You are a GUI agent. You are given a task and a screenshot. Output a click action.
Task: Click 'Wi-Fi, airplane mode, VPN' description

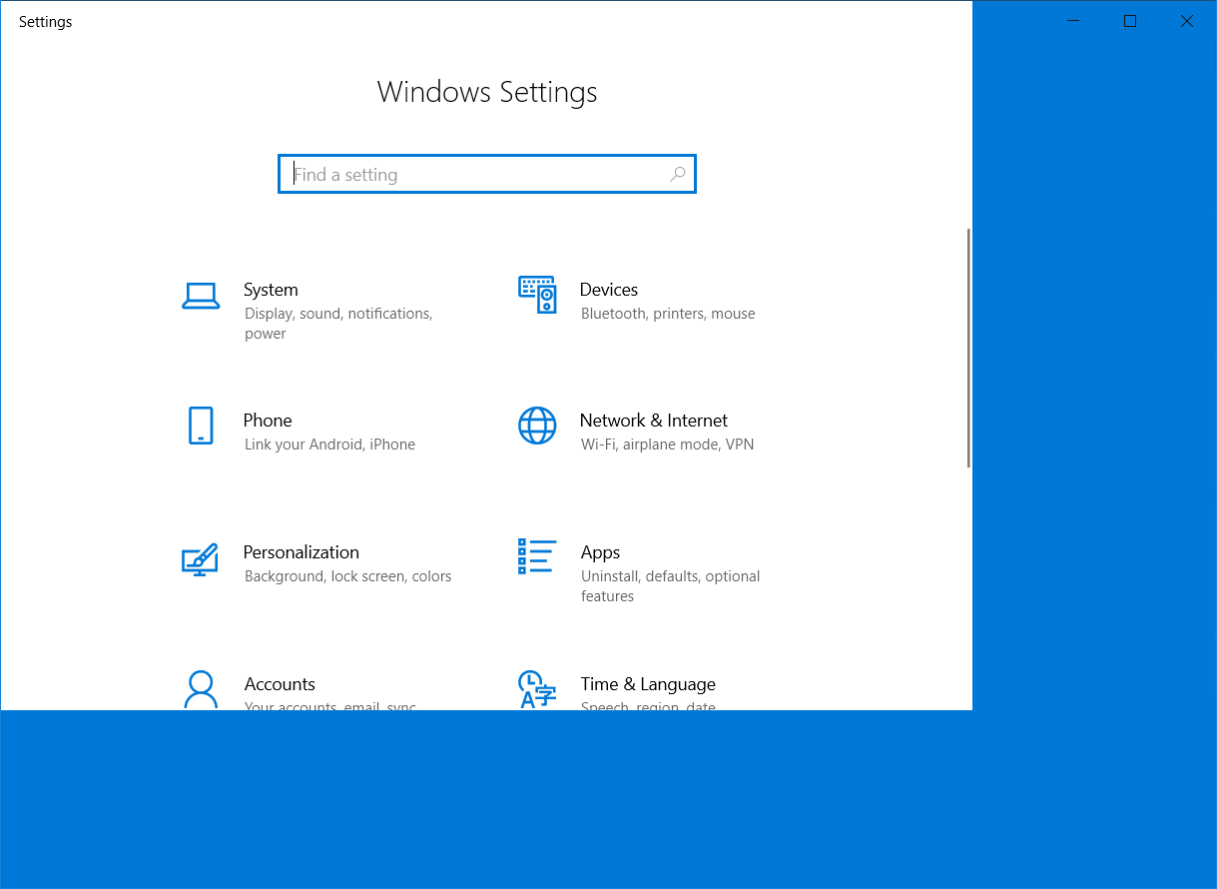[667, 444]
